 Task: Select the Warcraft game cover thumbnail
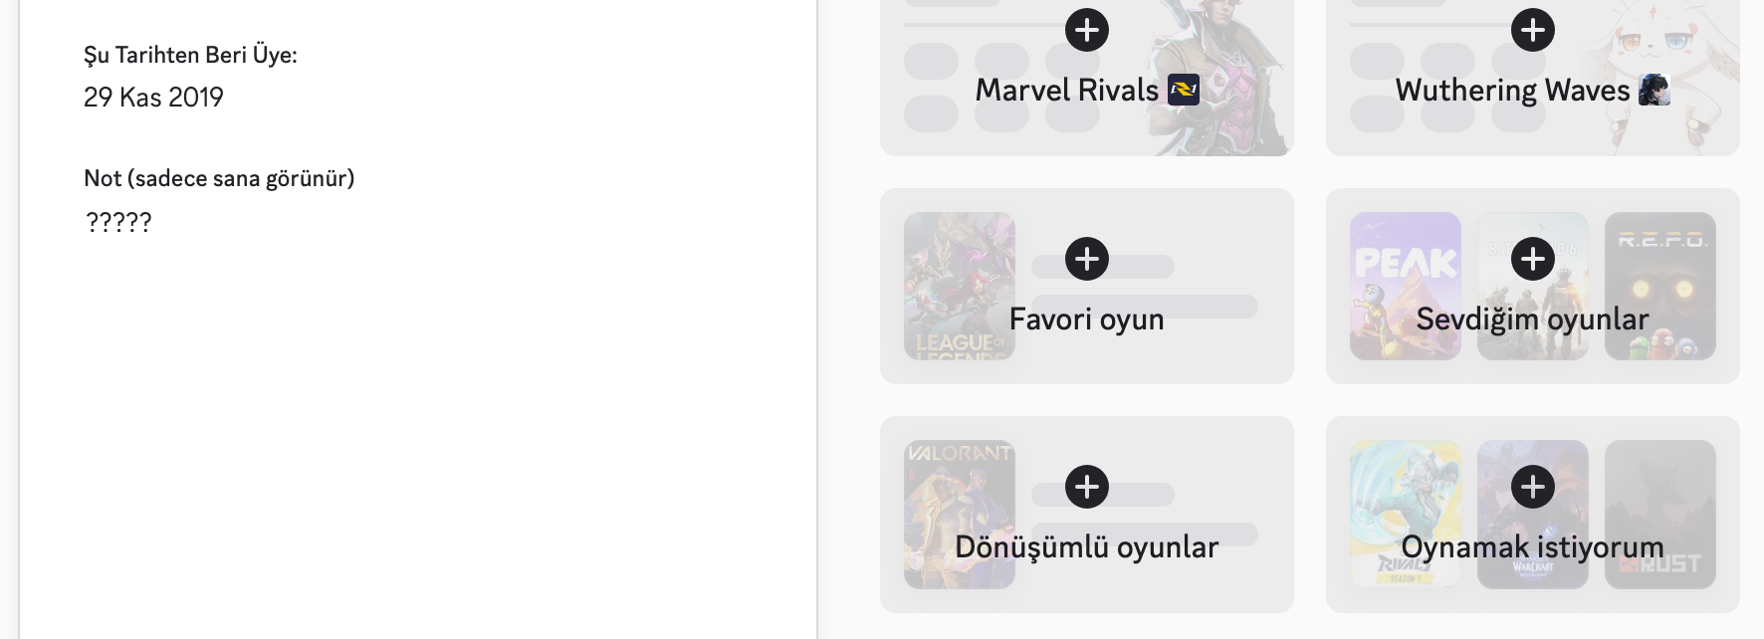1533,515
